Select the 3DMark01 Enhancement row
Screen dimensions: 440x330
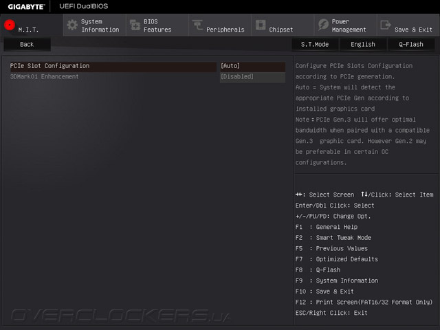tap(113, 76)
